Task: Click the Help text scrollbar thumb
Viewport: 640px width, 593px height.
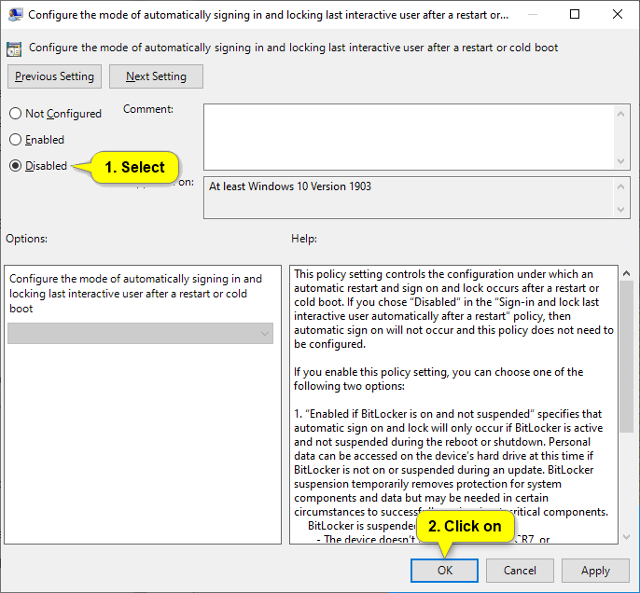Action: (x=625, y=373)
